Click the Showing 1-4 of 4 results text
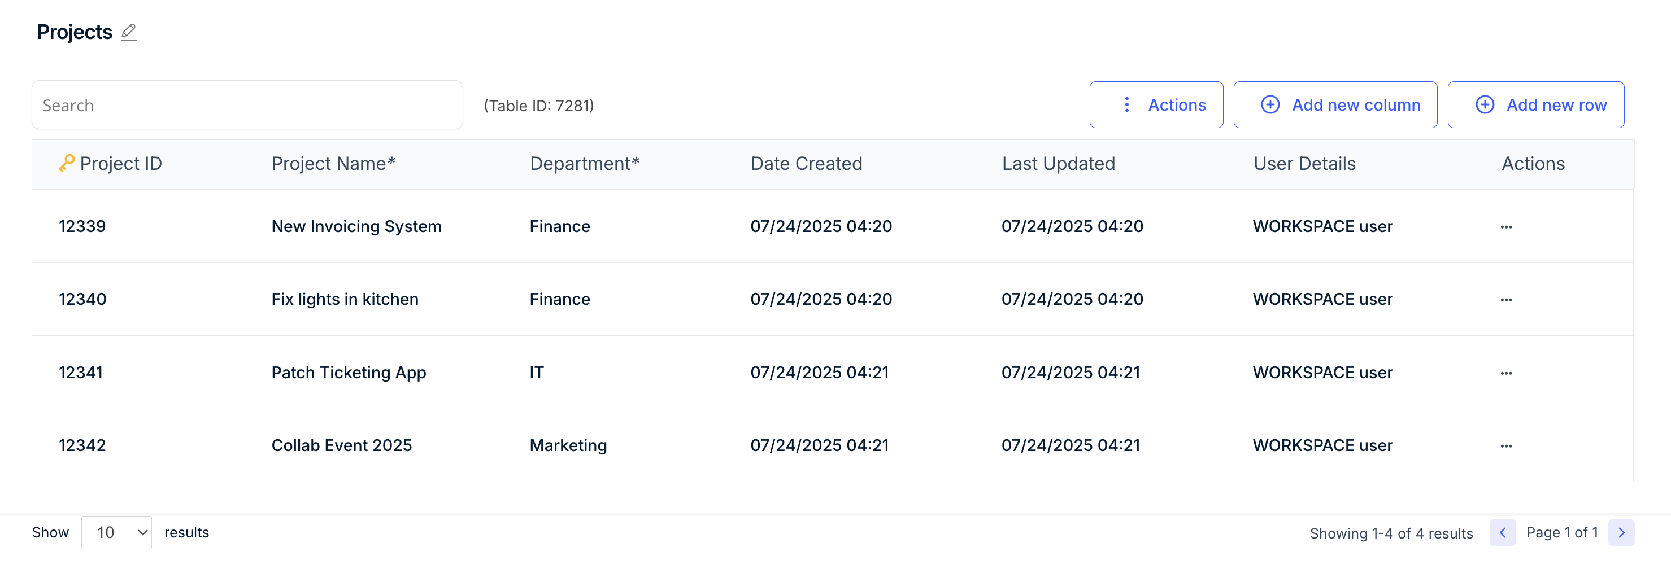This screenshot has height=569, width=1671. pyautogui.click(x=1391, y=533)
